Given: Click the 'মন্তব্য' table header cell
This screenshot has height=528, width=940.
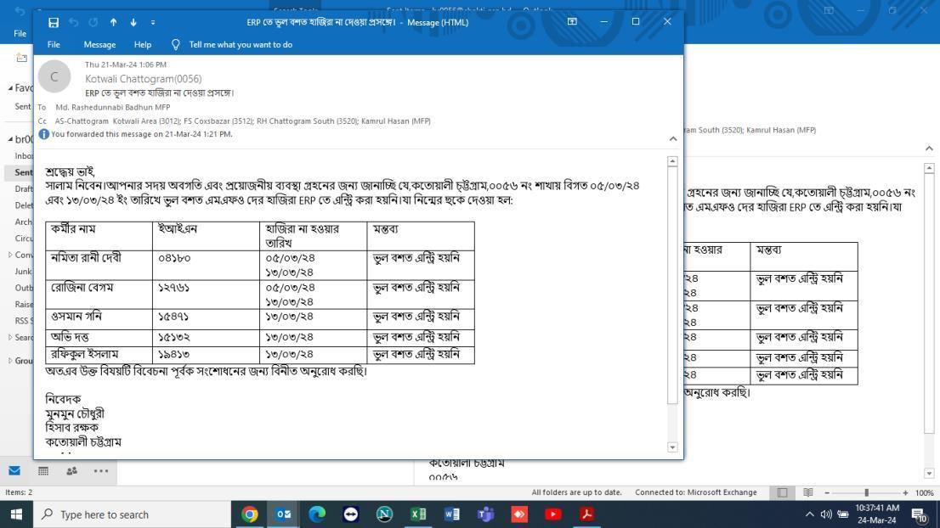Looking at the screenshot, I should (421, 237).
